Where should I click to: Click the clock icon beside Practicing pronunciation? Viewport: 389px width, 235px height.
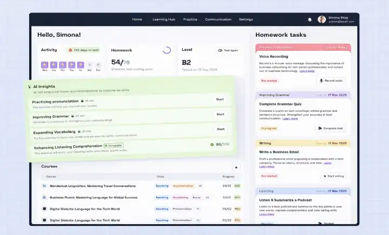tap(82, 101)
